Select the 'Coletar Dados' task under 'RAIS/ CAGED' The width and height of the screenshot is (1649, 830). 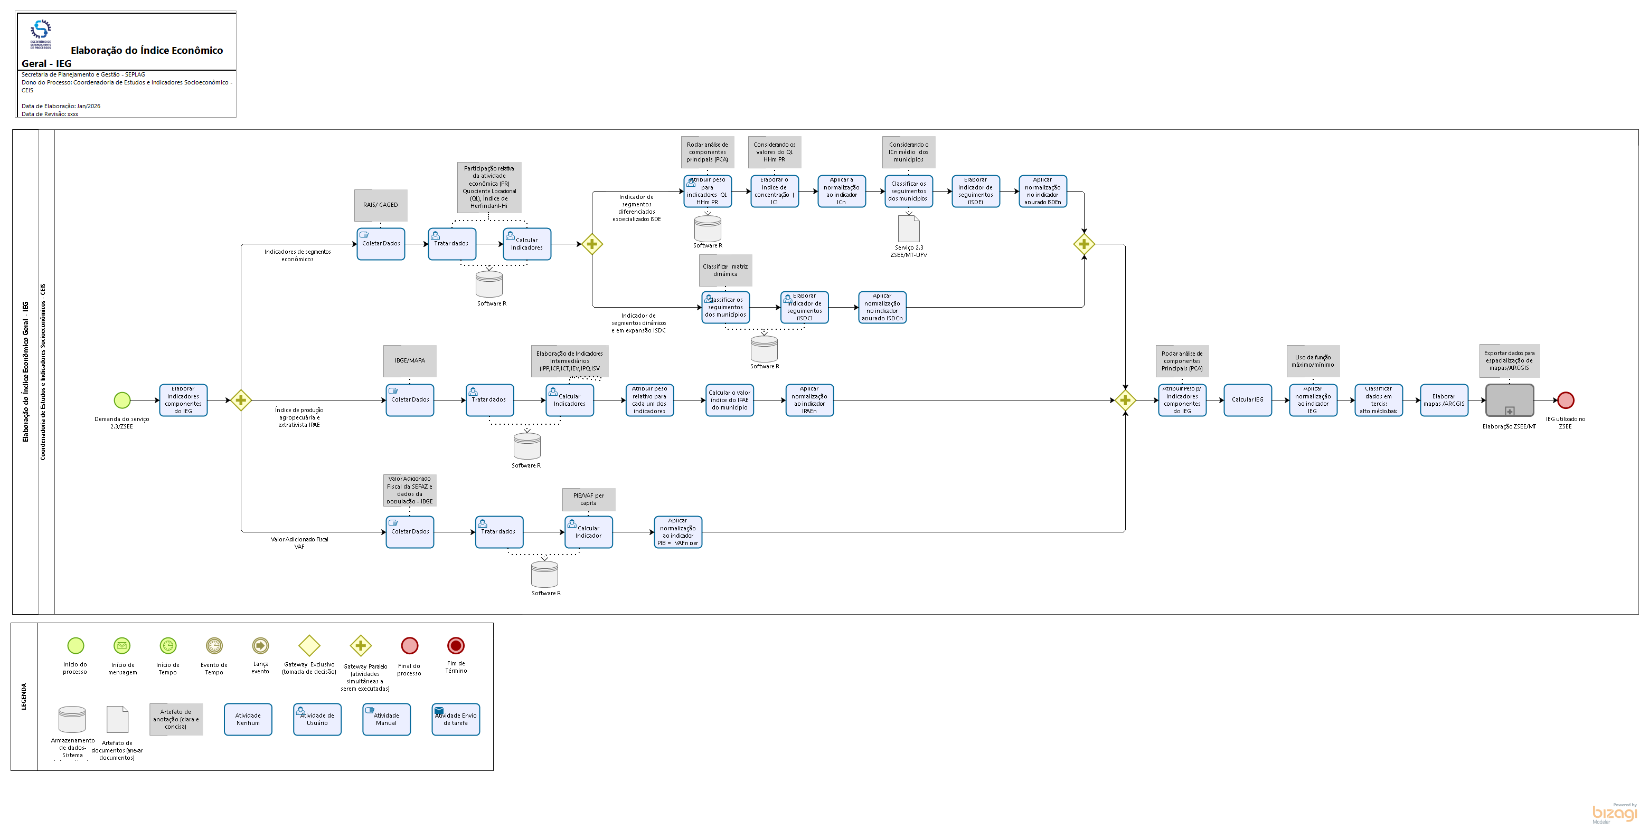381,244
